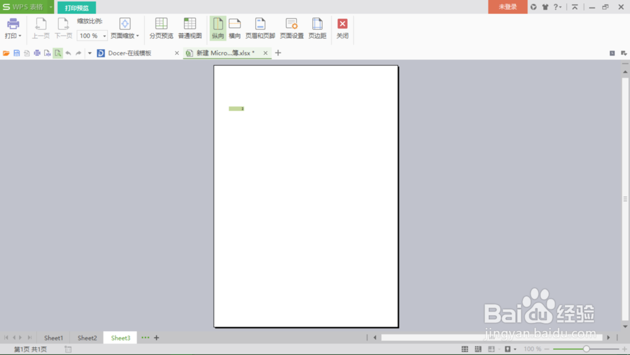
Task: Switch to the 新建 Micro...簿.xlsx tab
Action: click(226, 53)
